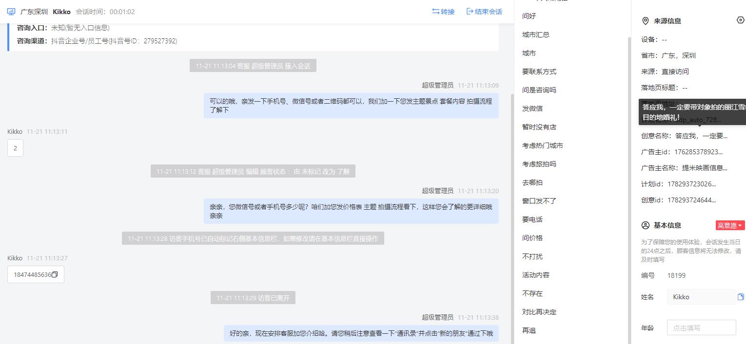The image size is (746, 344).
Task: Click the 落地页标题 row
Action: pyautogui.click(x=664, y=88)
